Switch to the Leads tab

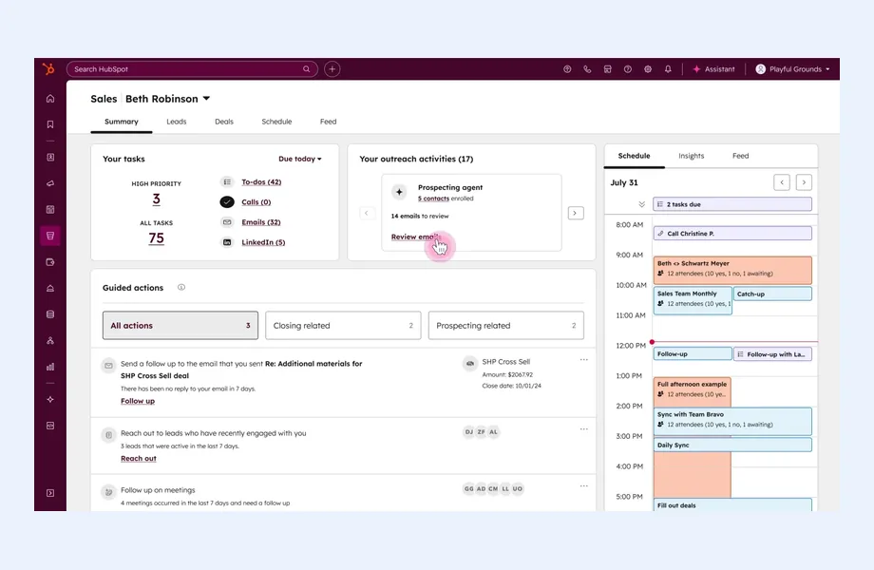click(176, 122)
